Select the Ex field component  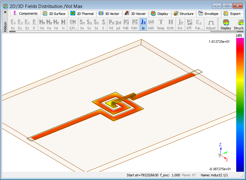[13, 24]
